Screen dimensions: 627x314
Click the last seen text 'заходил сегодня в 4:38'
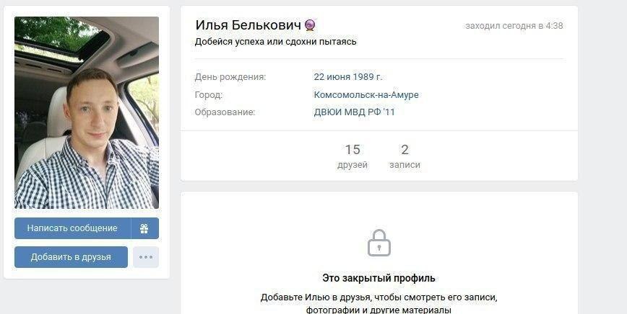[514, 26]
